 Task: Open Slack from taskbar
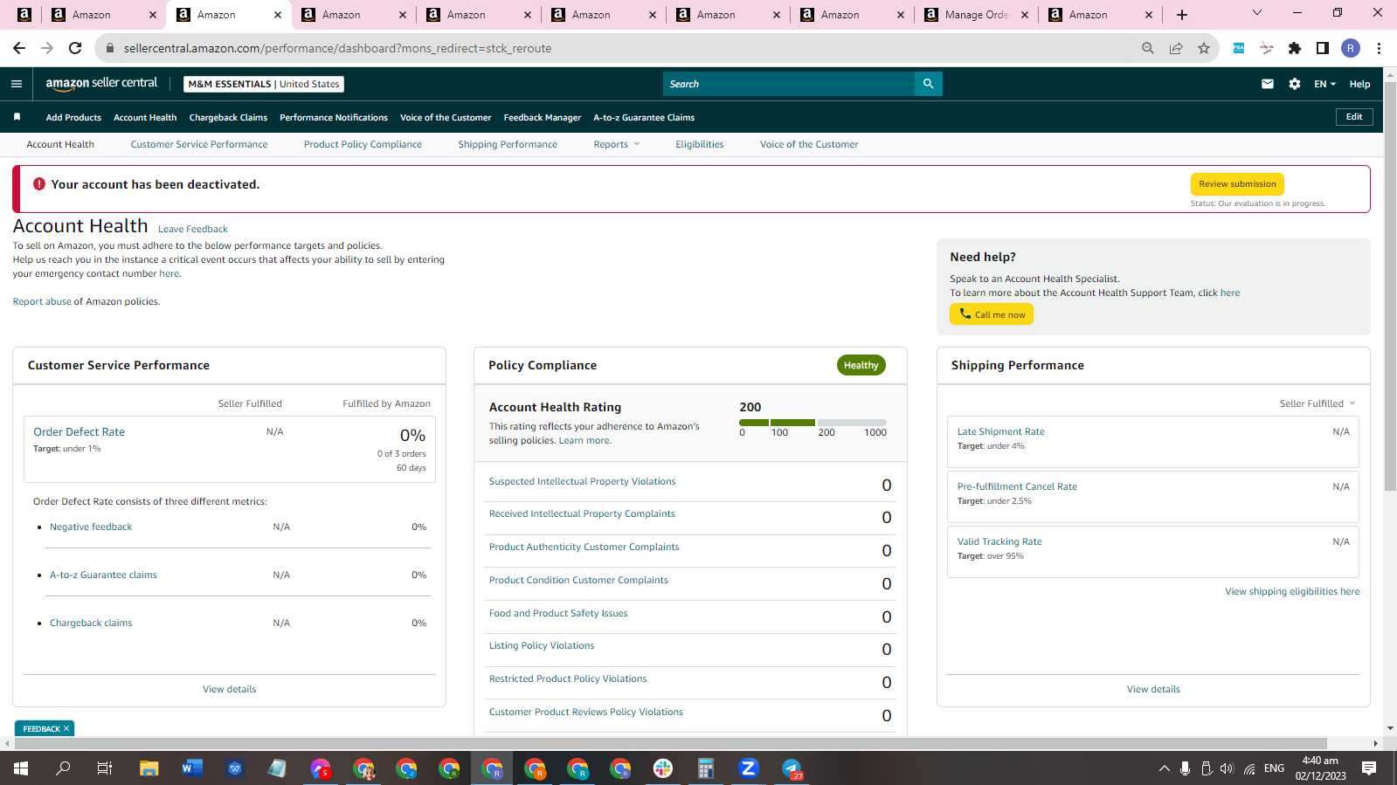(x=663, y=768)
